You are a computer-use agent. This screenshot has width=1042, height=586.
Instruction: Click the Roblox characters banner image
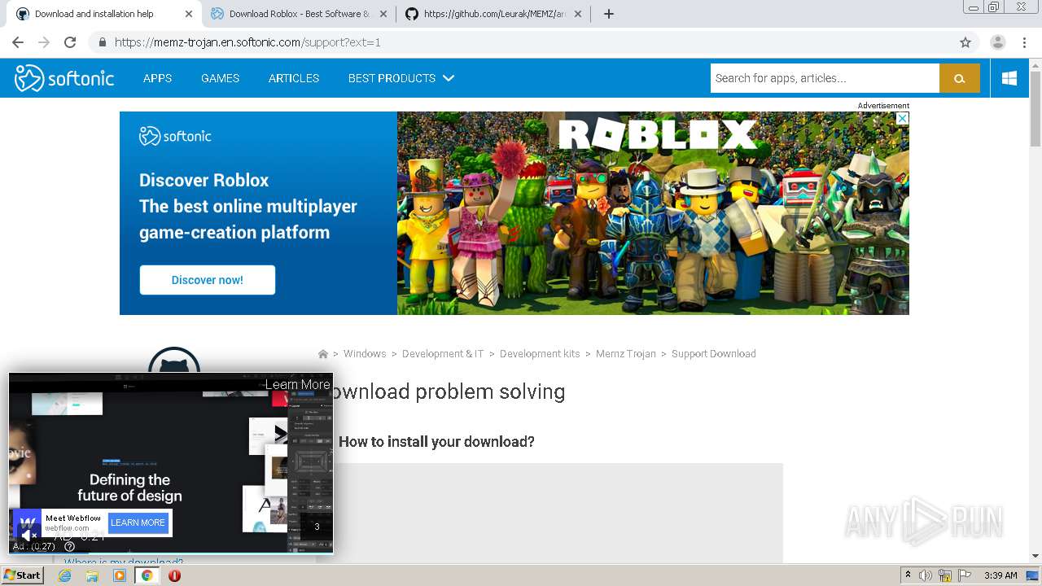point(653,213)
